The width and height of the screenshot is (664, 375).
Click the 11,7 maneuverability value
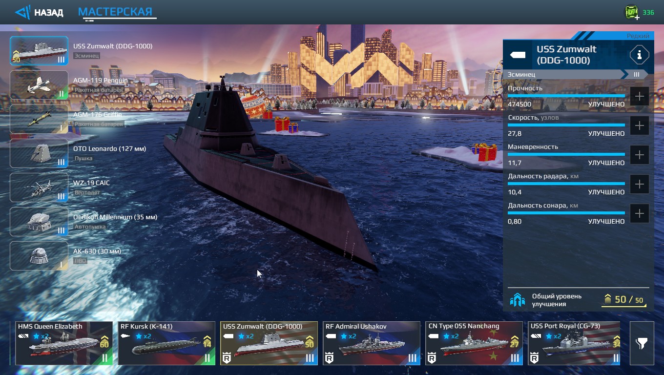515,163
